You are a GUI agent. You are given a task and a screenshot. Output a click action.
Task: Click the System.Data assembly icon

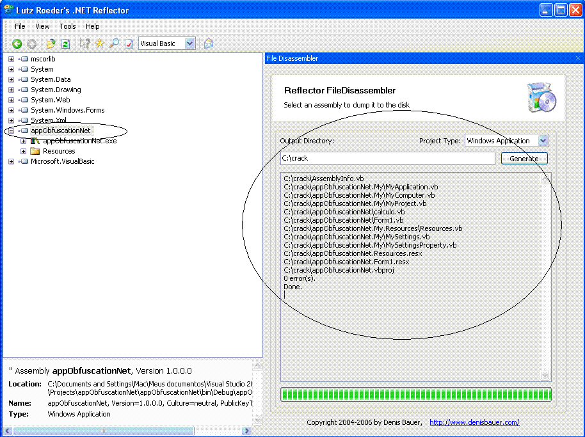23,79
